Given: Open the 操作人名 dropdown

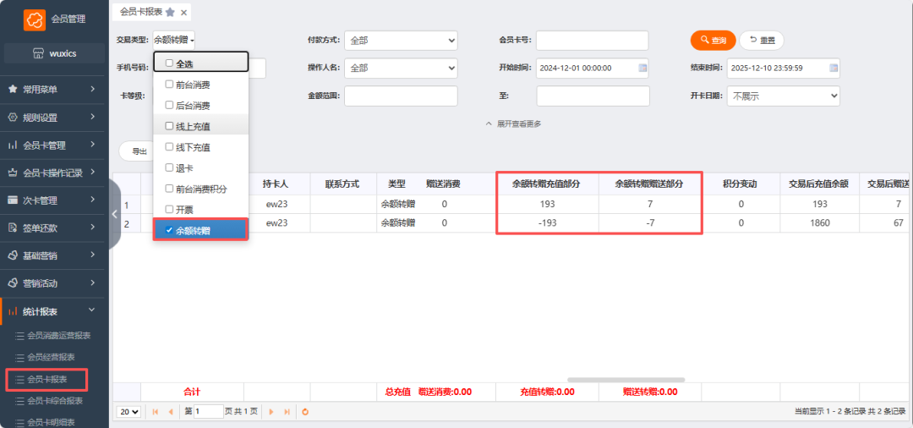Looking at the screenshot, I should coord(402,69).
